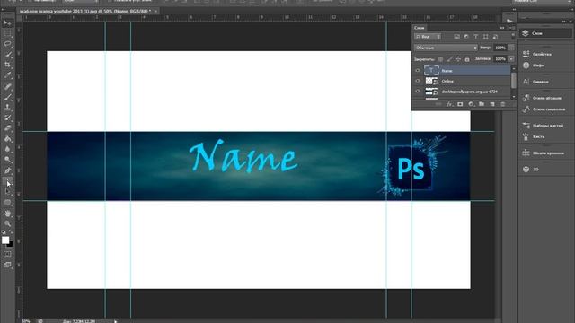Viewport: 575px width, 323px height.
Task: Toggle filter for shape layers
Action: (x=485, y=37)
